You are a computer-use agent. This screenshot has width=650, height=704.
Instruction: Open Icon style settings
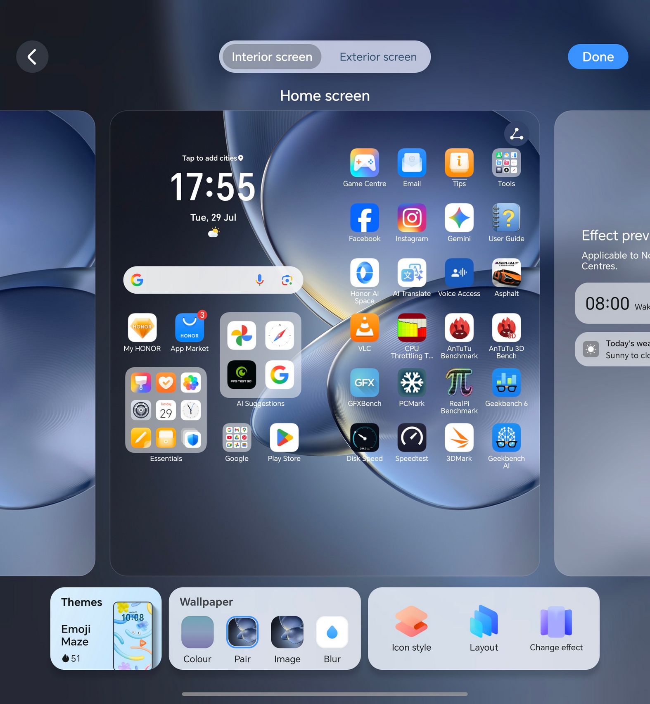coord(411,629)
